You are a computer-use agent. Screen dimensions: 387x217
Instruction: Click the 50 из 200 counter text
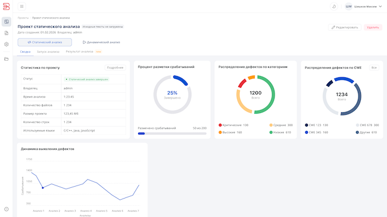199,128
